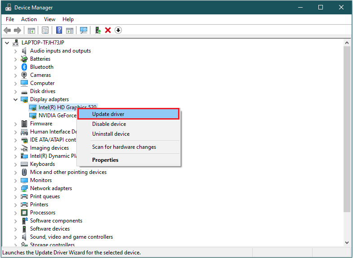Click the Disk drives icon
Screen dimensions: 353x258
[24, 92]
